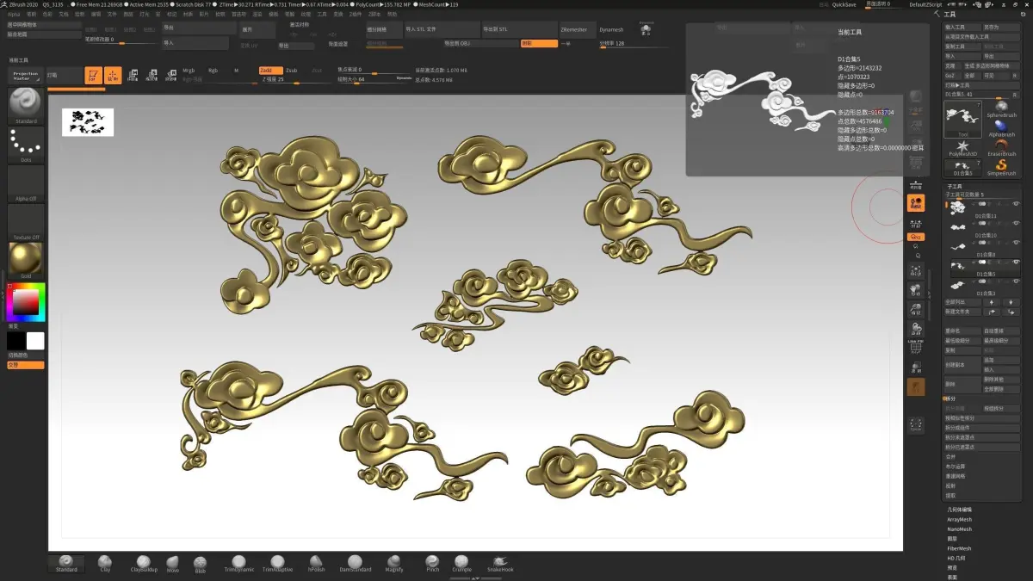Select the Standard brush in the bottom shelf
Viewport: 1033px width, 581px height.
click(x=66, y=564)
